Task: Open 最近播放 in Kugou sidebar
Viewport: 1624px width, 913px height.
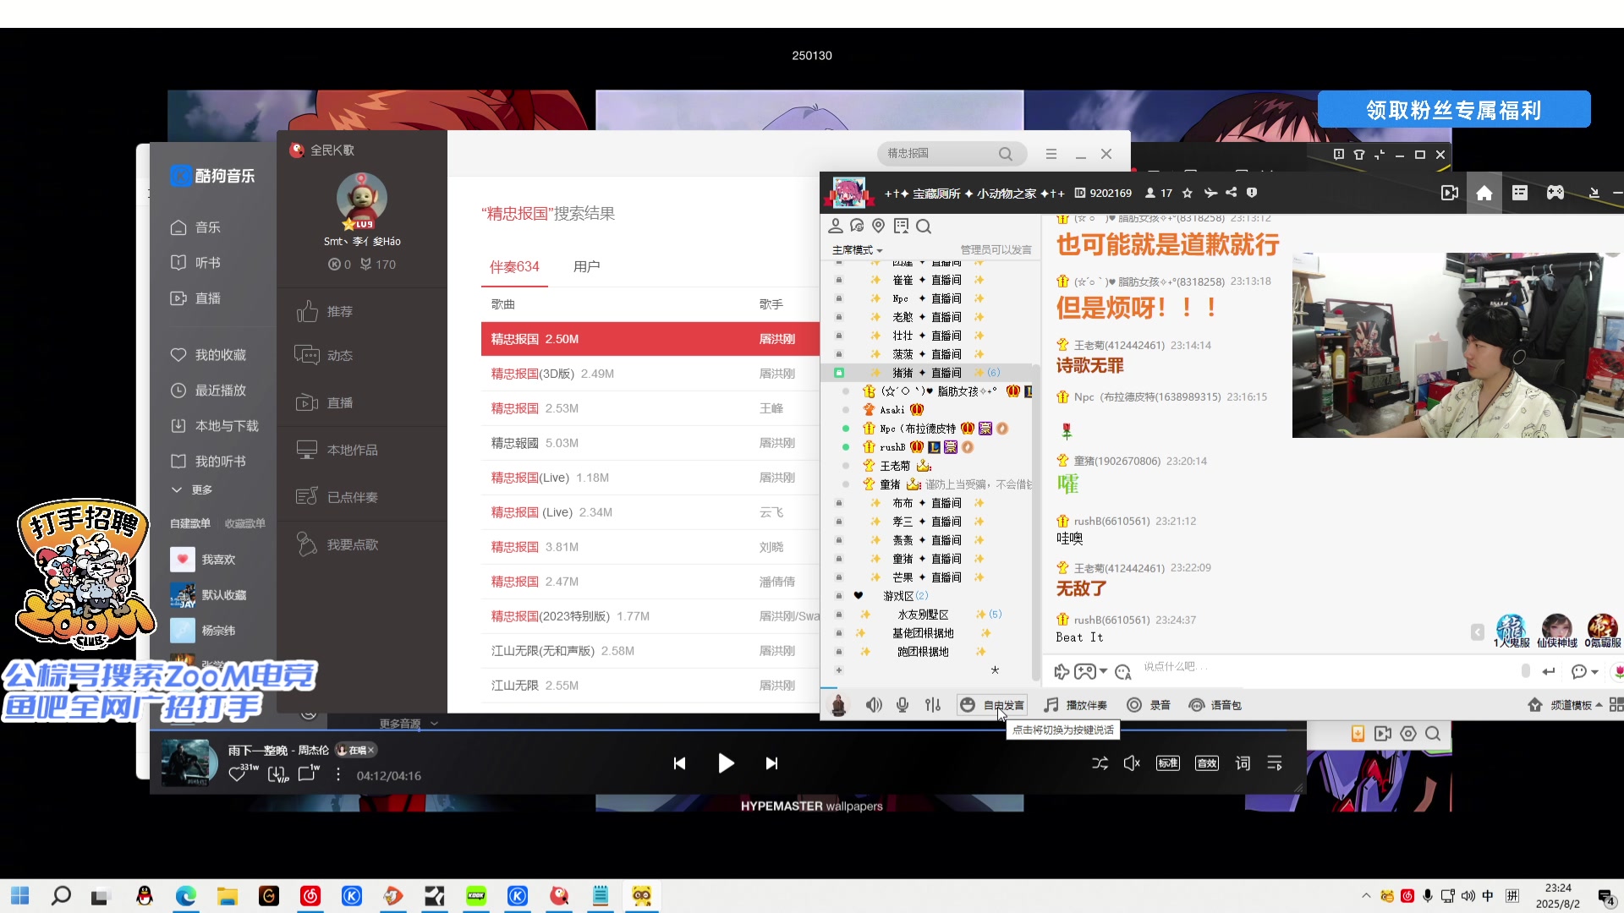Action: pyautogui.click(x=209, y=391)
